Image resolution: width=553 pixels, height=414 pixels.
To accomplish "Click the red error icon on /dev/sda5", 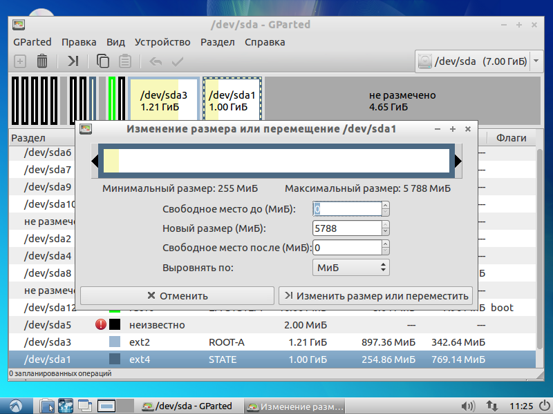I will 101,324.
